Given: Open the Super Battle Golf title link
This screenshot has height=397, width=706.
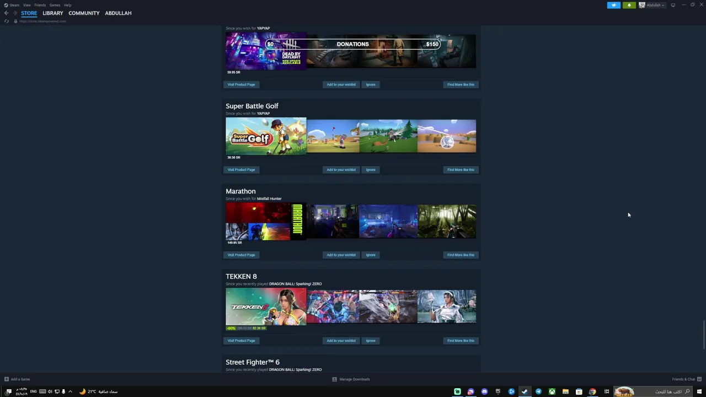Looking at the screenshot, I should (x=252, y=106).
